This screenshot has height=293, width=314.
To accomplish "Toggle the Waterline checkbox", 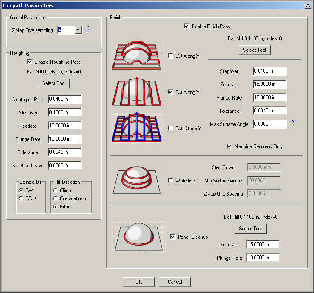I will [x=171, y=181].
